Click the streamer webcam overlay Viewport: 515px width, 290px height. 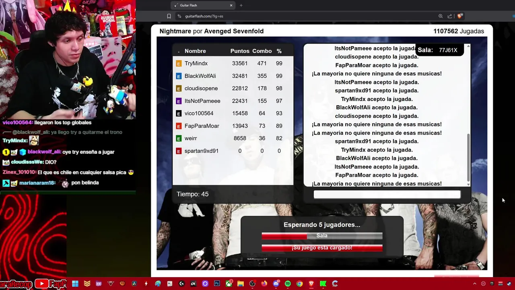click(68, 60)
